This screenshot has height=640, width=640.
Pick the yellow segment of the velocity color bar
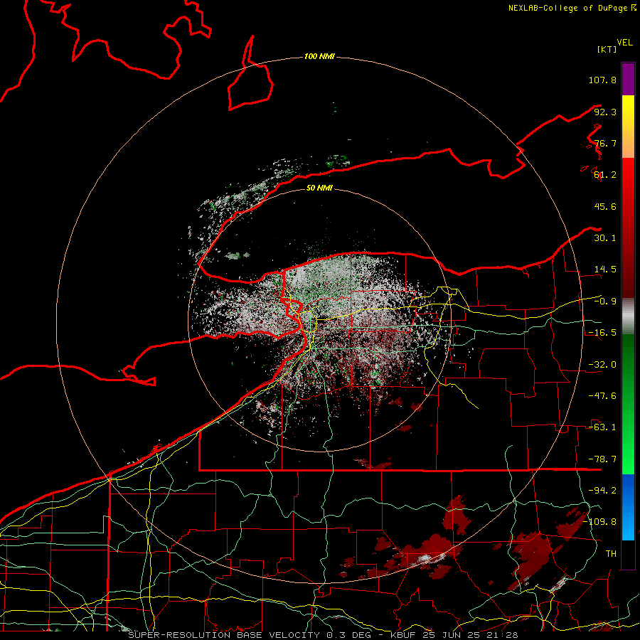click(628, 127)
